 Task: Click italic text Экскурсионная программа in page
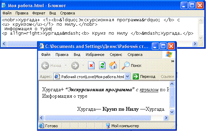(x=100, y=90)
